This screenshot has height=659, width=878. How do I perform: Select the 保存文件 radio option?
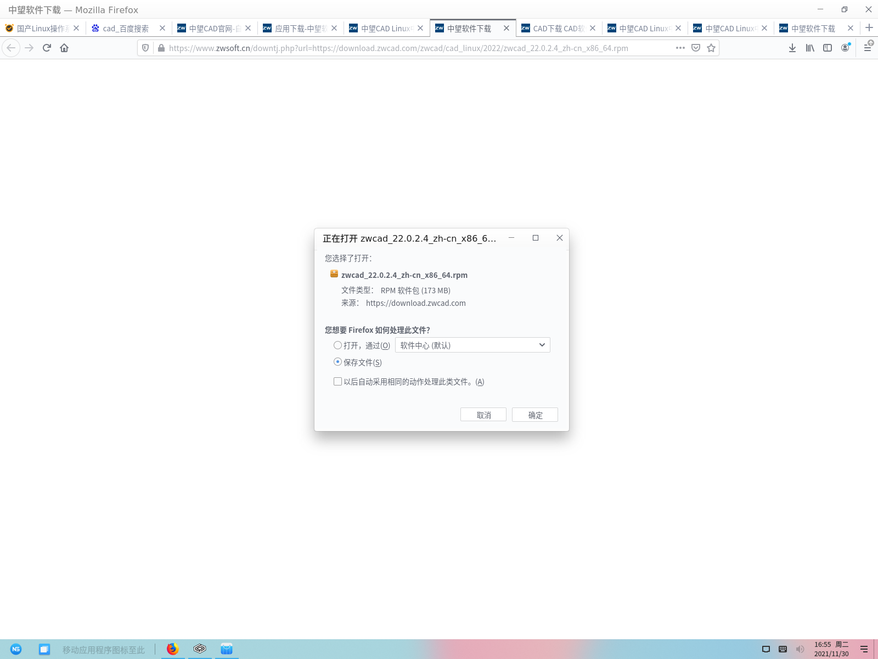pos(337,362)
